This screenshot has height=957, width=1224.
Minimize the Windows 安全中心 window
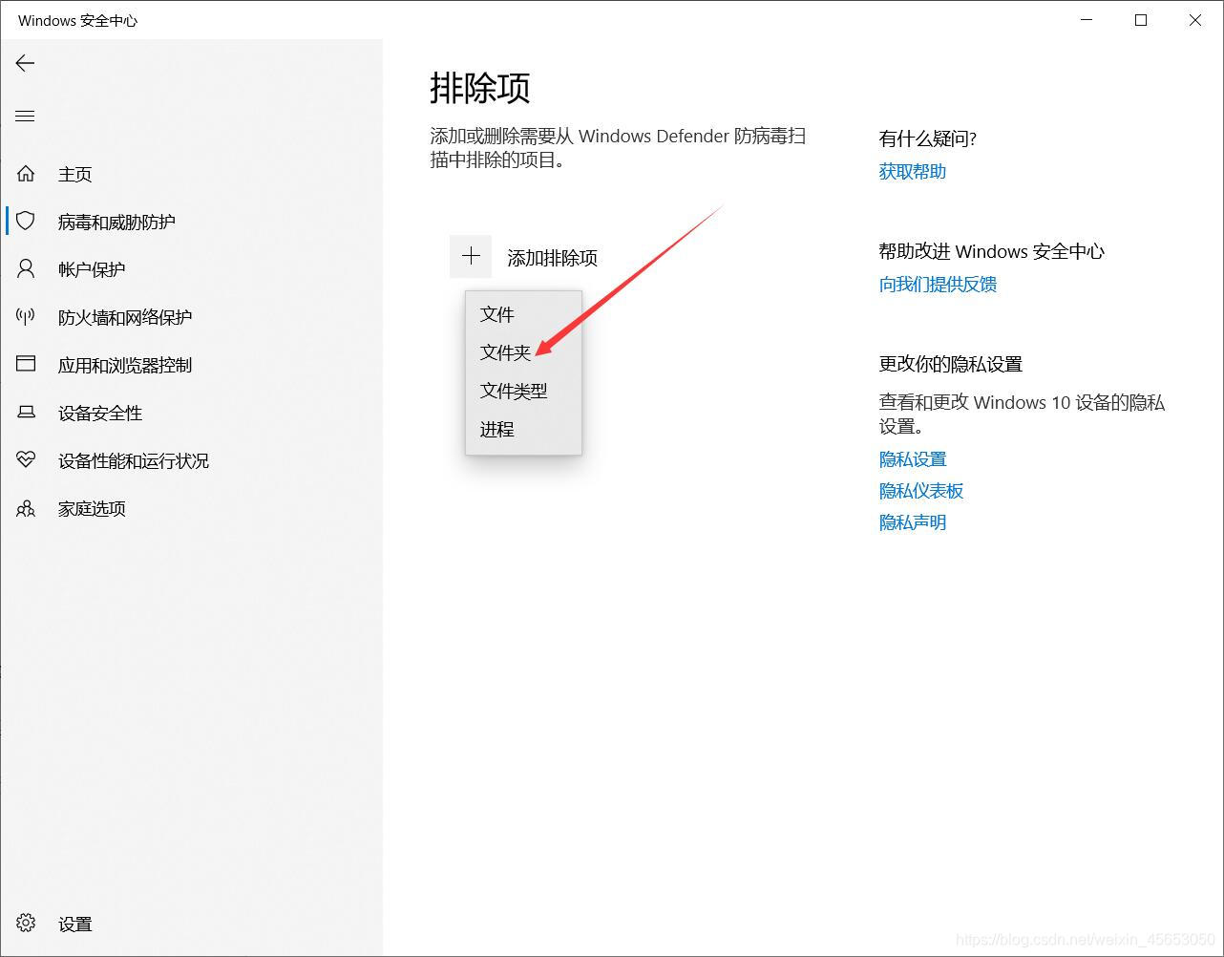tap(1087, 20)
